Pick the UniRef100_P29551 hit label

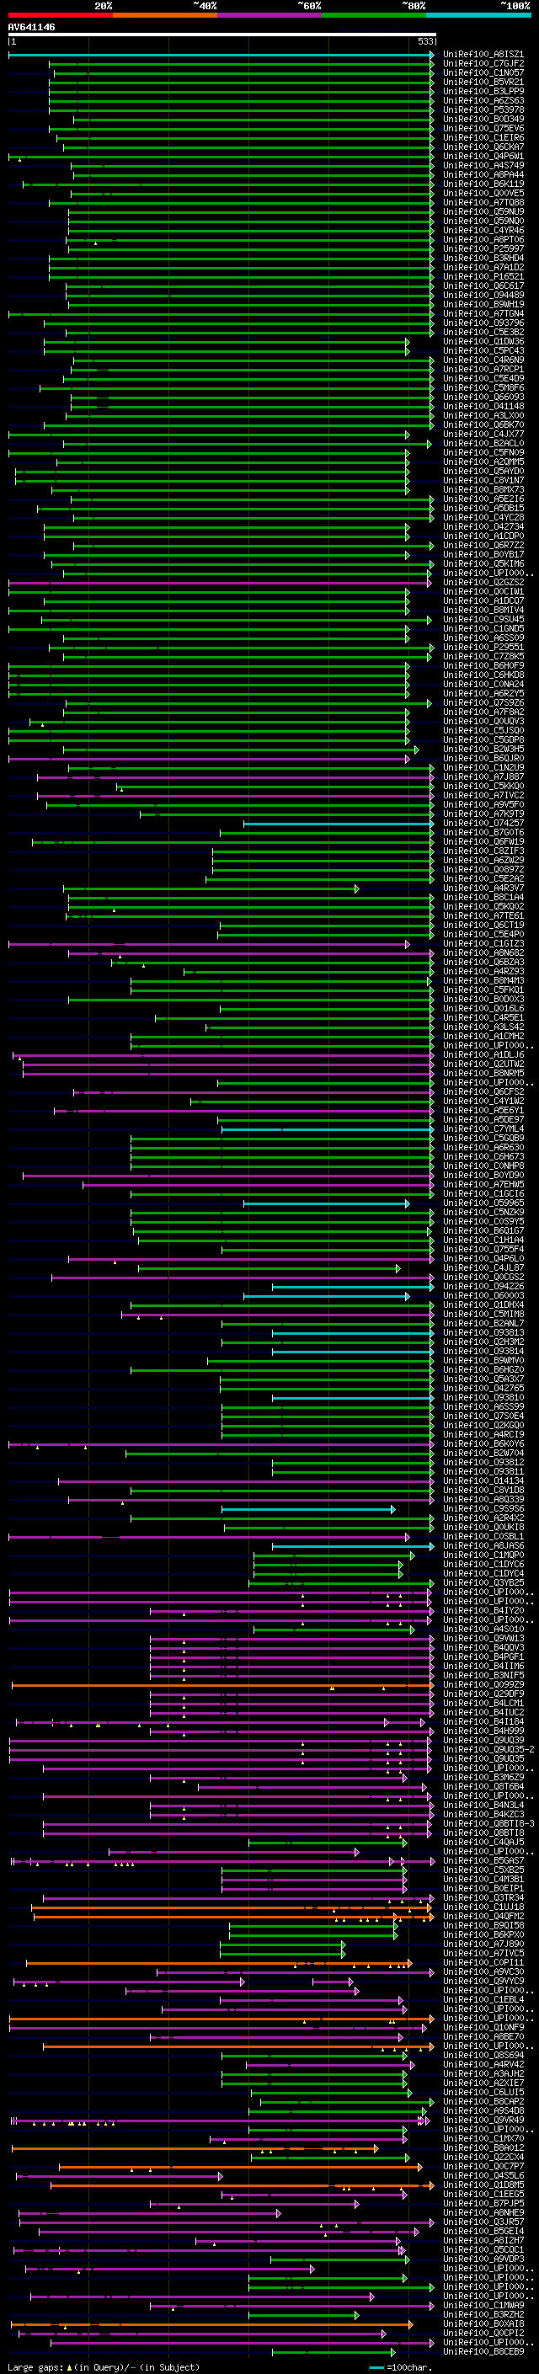(483, 647)
